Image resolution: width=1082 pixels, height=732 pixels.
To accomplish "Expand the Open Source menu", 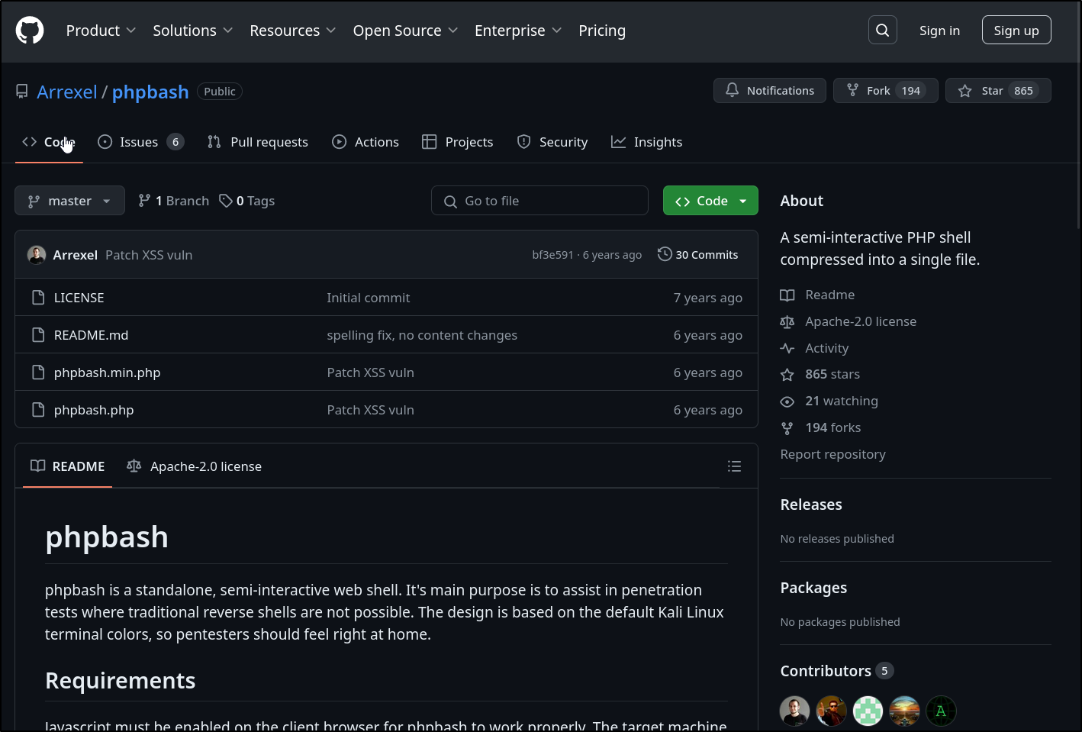I will [x=405, y=31].
